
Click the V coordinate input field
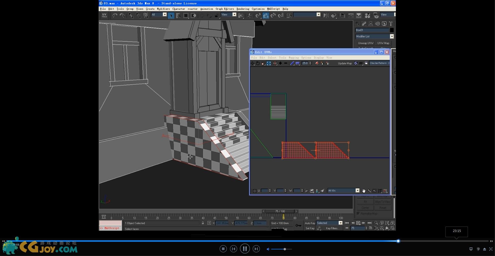(280, 191)
